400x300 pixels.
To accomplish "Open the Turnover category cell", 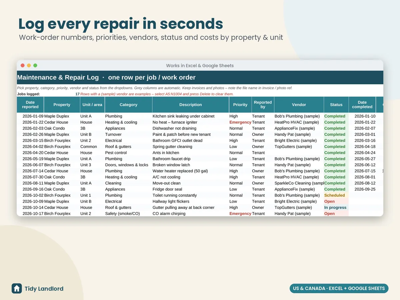I will point(128,134).
